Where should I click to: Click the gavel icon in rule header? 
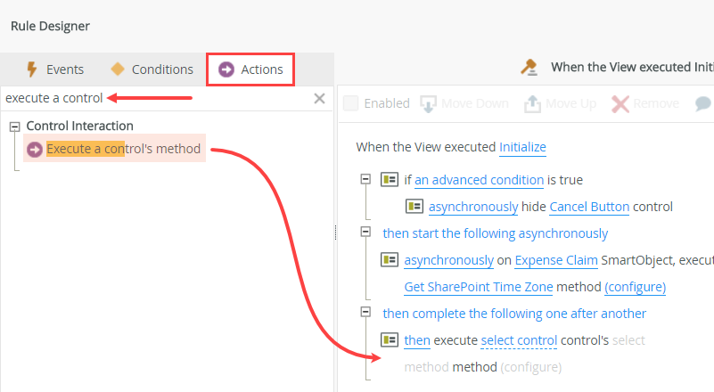(x=529, y=67)
